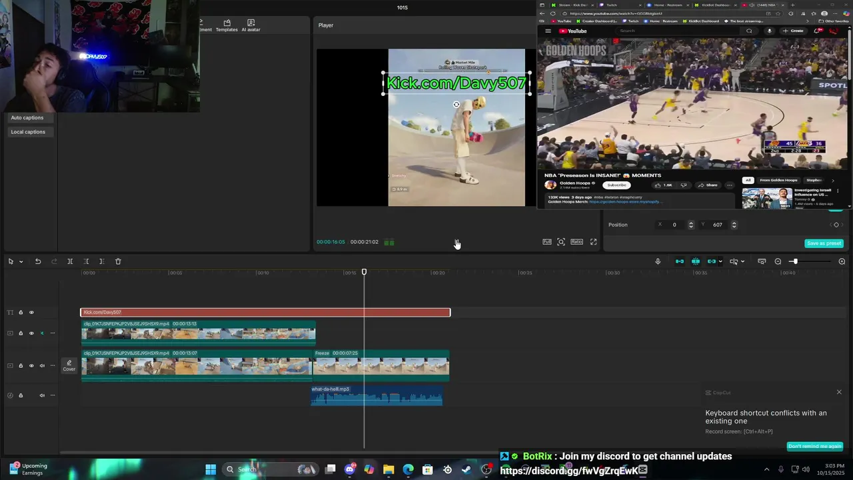The width and height of the screenshot is (853, 480).
Task: Lock the audio track
Action: [x=21, y=395]
